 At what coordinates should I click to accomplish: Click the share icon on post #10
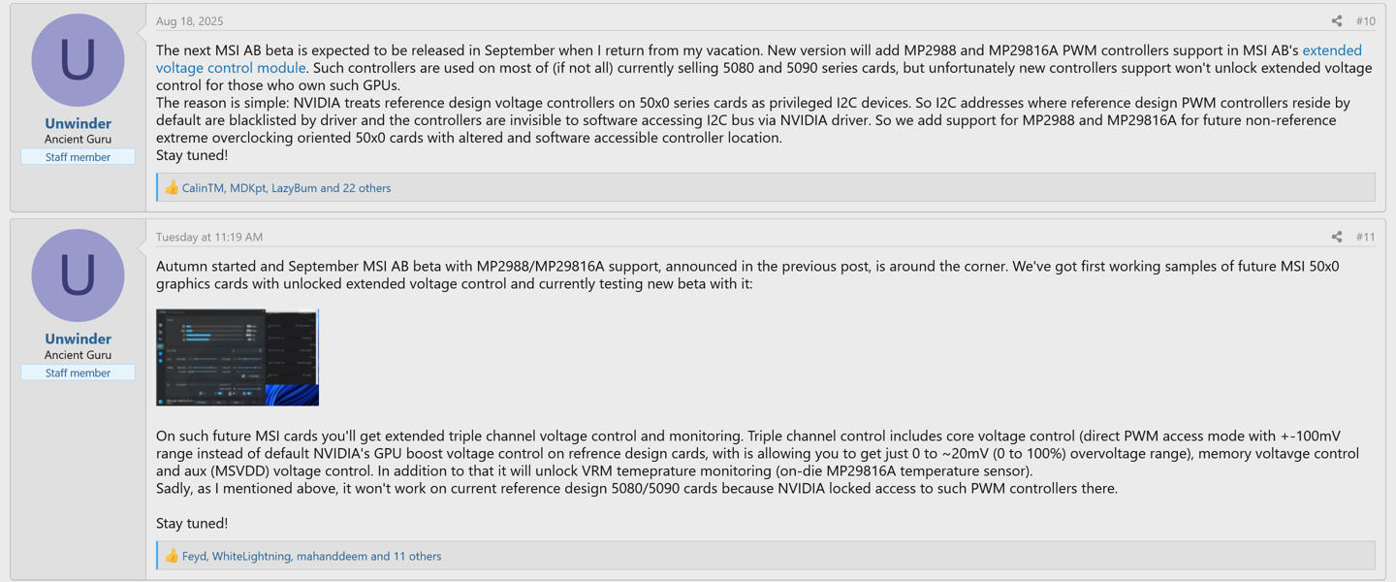[1337, 21]
